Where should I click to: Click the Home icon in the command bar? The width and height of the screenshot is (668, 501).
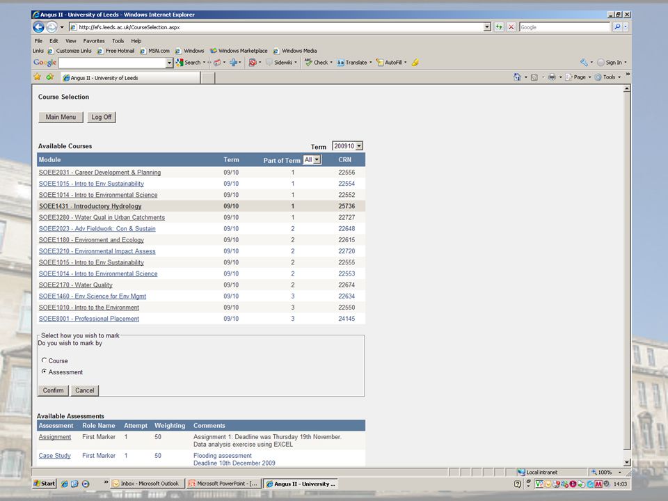(517, 77)
